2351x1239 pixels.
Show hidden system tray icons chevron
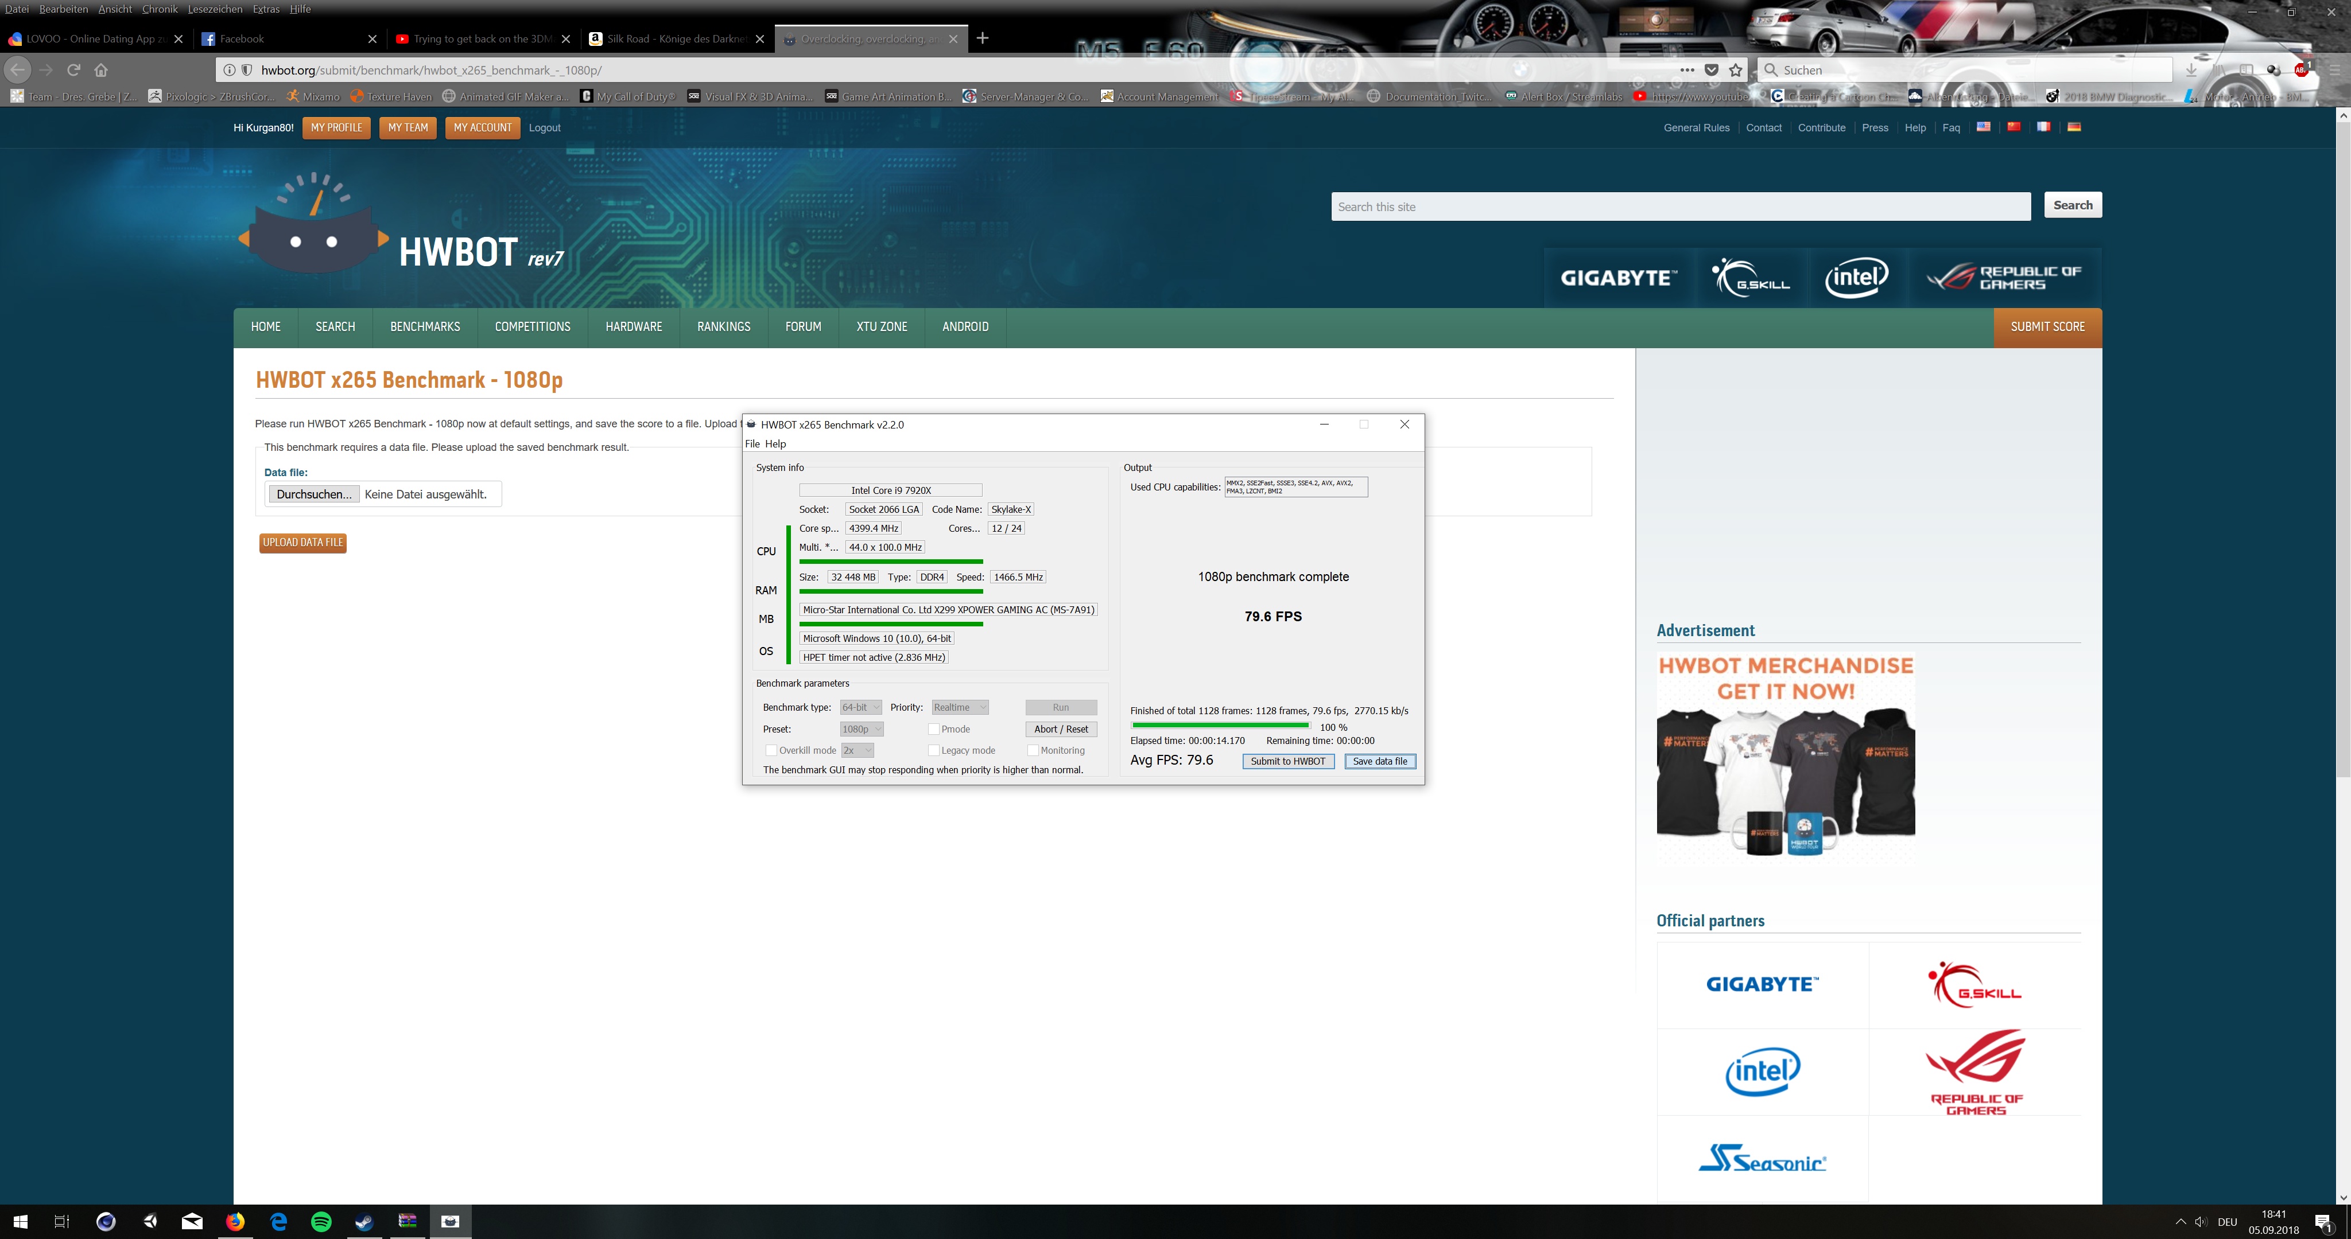point(2181,1222)
